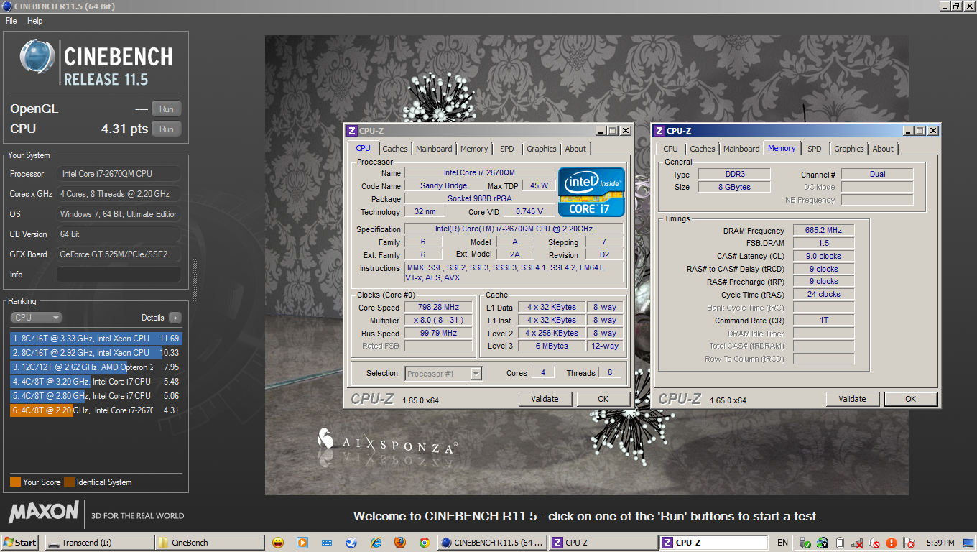Open Yahoo Messenger smiley icon in taskbar
Screen dimensions: 977x552
pyautogui.click(x=278, y=543)
